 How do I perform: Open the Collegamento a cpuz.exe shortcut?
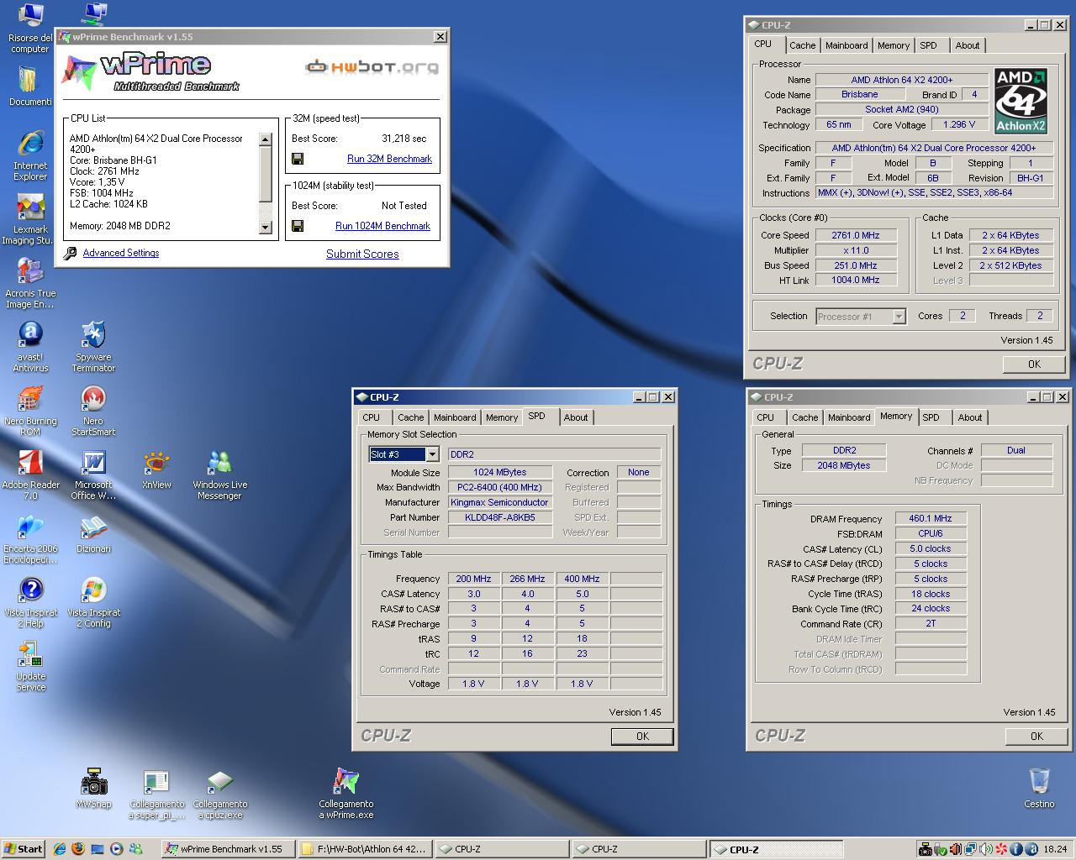click(219, 794)
